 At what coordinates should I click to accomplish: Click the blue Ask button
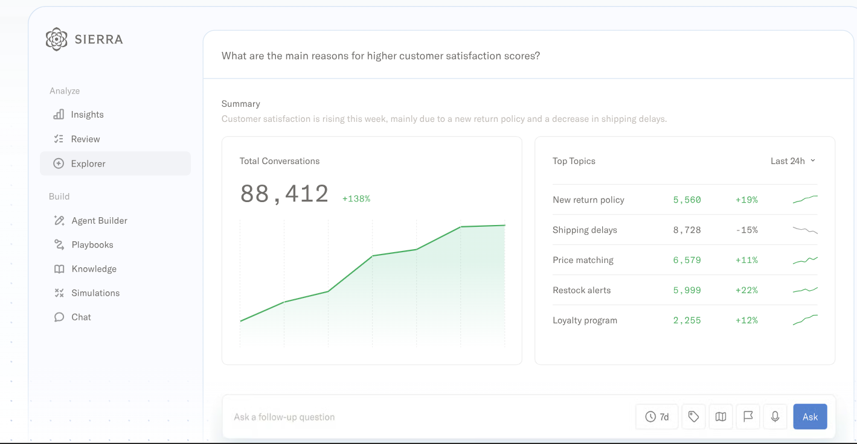click(810, 417)
